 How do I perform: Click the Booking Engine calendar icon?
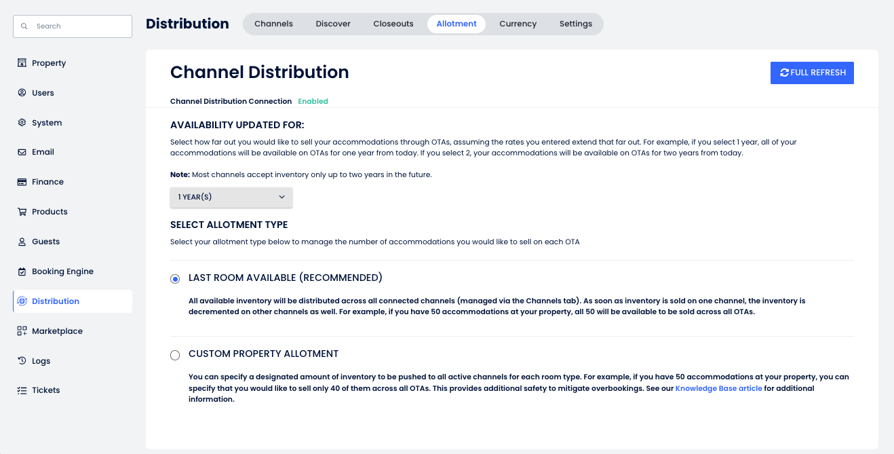22,271
